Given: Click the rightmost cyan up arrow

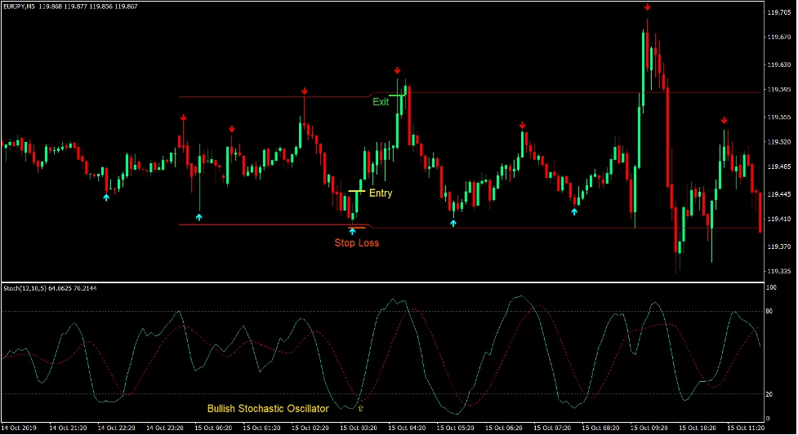Looking at the screenshot, I should pos(574,211).
